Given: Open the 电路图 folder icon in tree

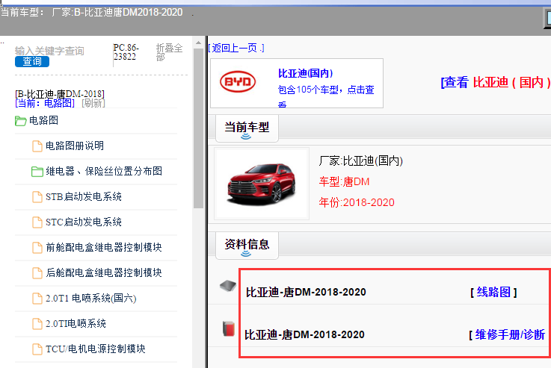Looking at the screenshot, I should click(x=21, y=121).
